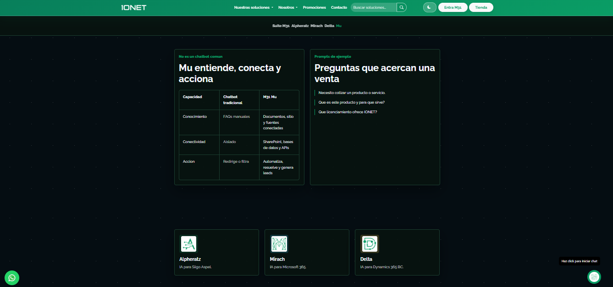Click heading 'Mu entiende, conecta y acciona'

pyautogui.click(x=230, y=73)
